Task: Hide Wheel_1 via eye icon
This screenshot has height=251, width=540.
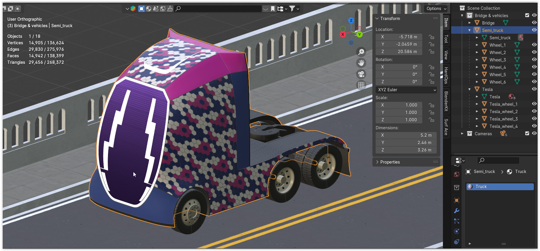Action: coord(534,45)
